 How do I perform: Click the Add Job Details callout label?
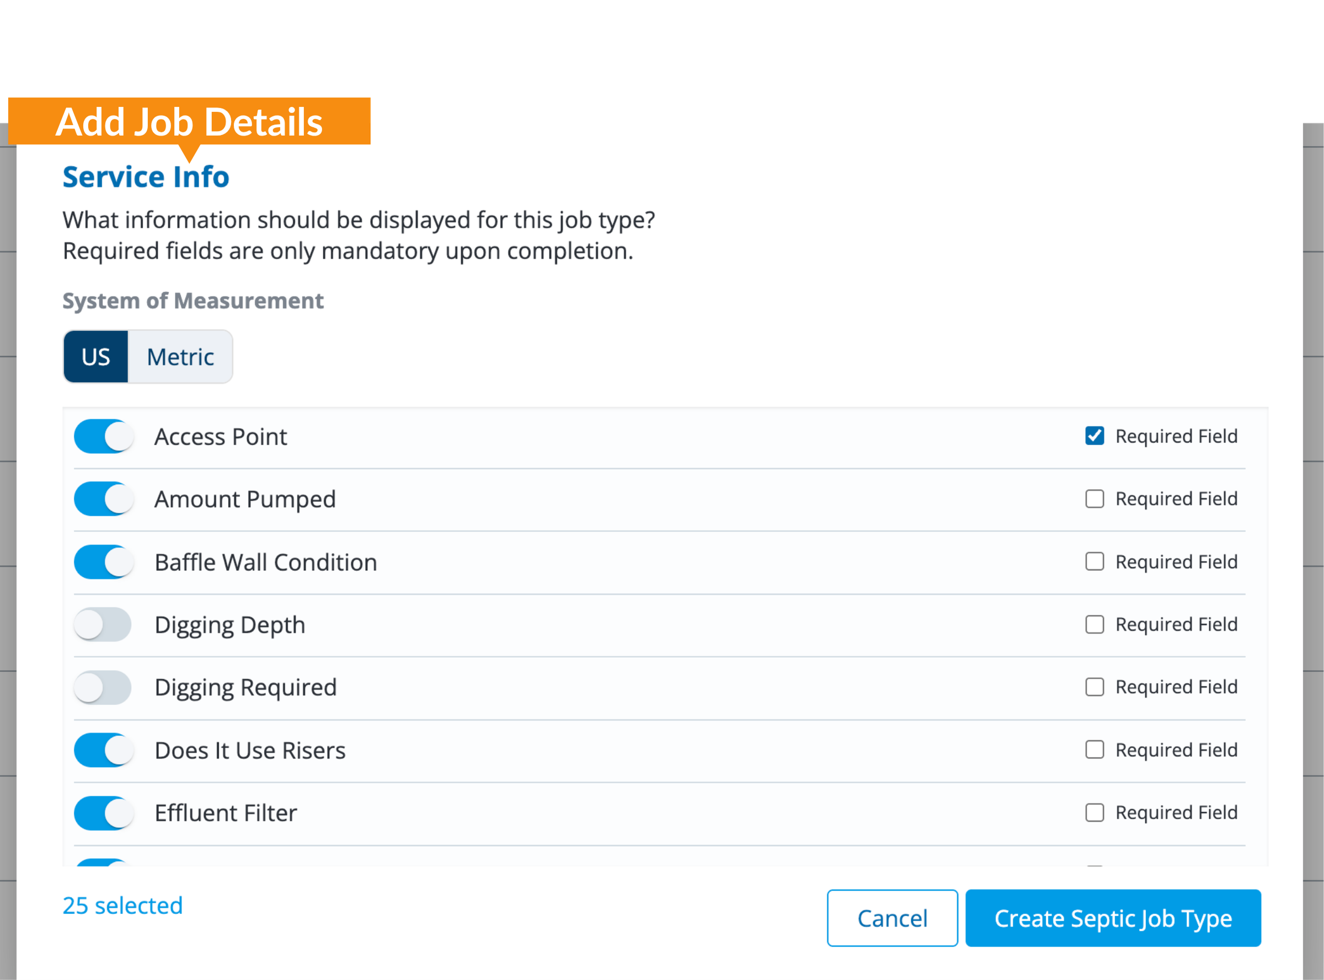tap(189, 122)
